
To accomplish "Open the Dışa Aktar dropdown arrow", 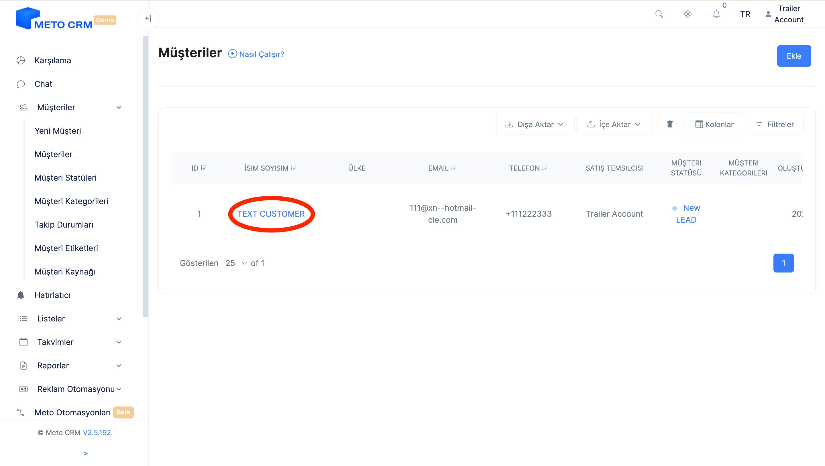I will pos(561,125).
